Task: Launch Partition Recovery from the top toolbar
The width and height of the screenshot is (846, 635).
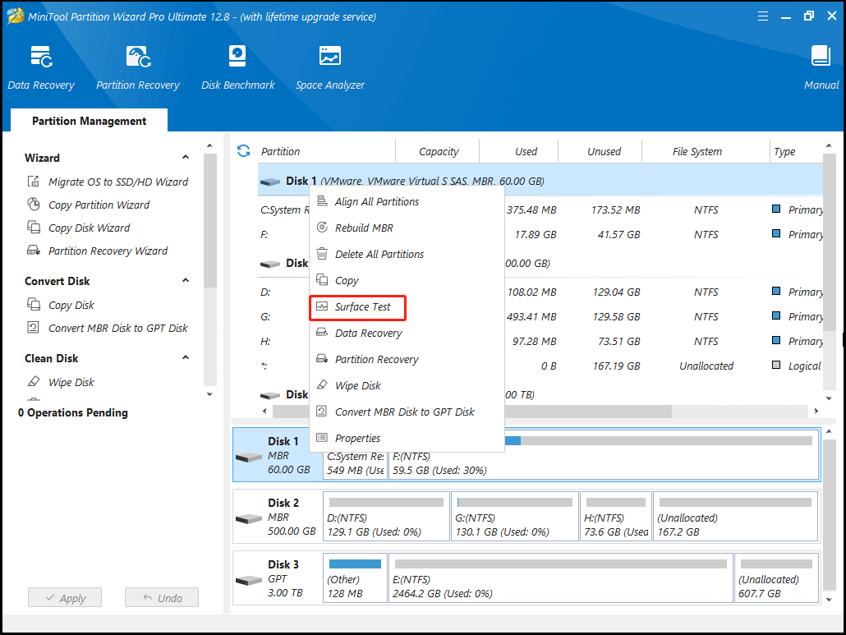Action: point(138,67)
